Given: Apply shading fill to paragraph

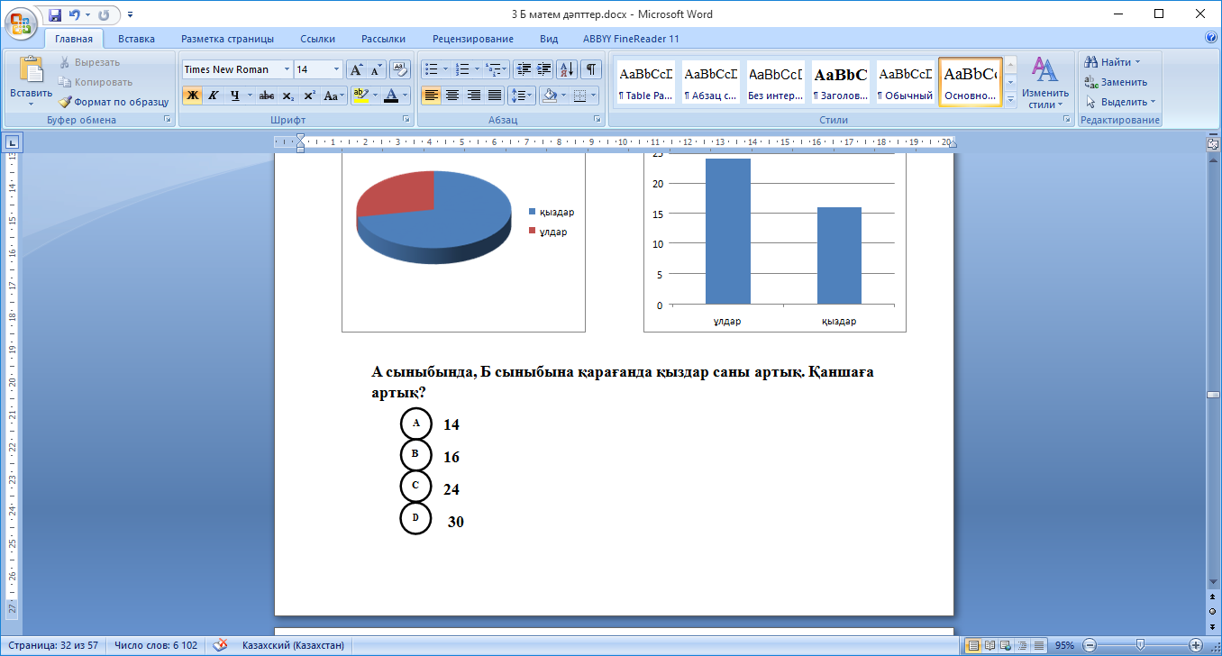Looking at the screenshot, I should [549, 96].
